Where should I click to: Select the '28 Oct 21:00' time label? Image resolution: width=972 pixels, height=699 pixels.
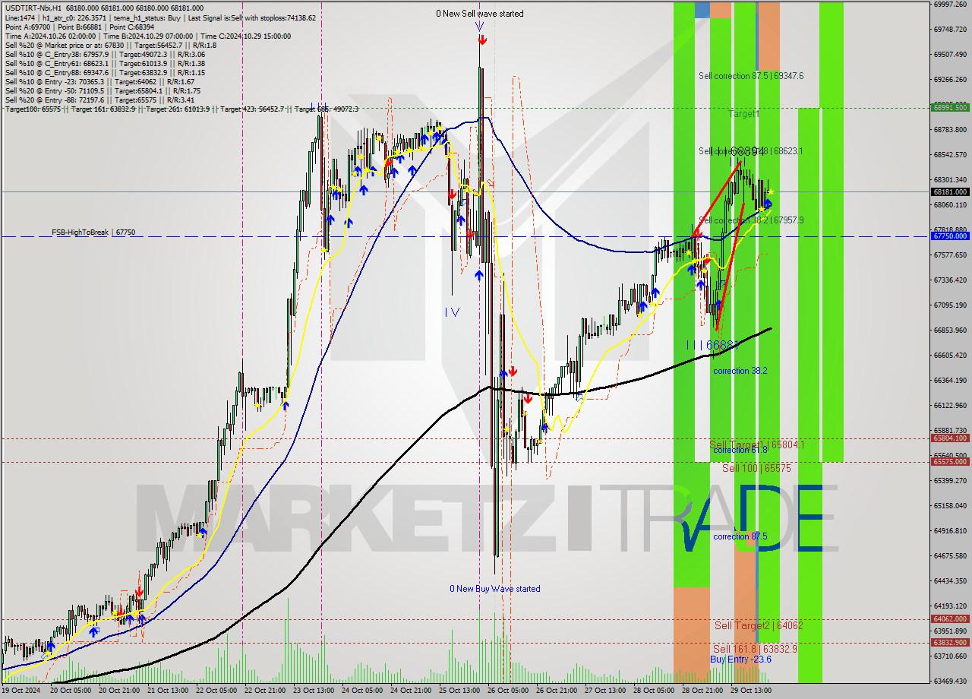702,691
